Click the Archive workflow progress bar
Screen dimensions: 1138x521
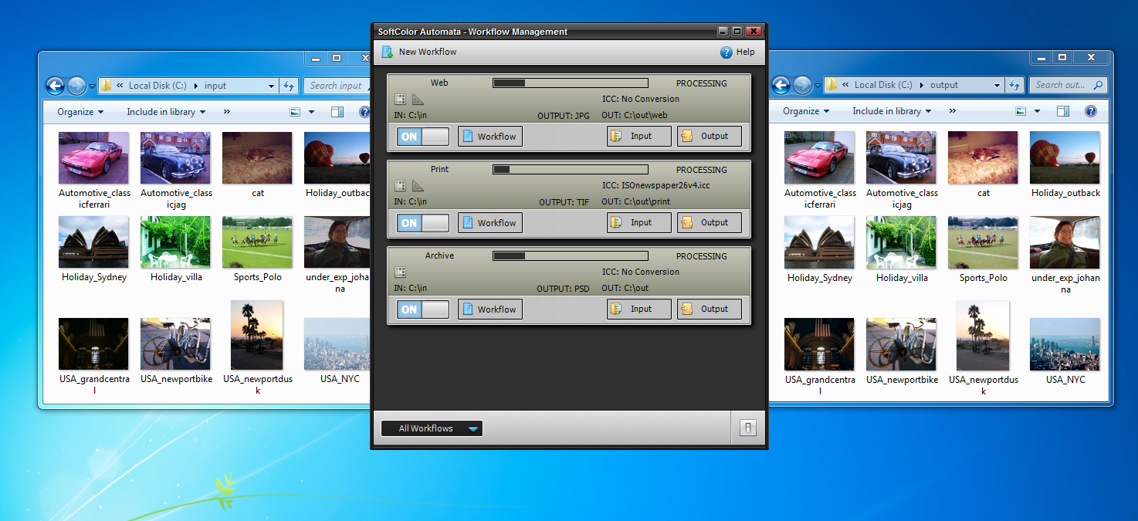pyautogui.click(x=571, y=255)
